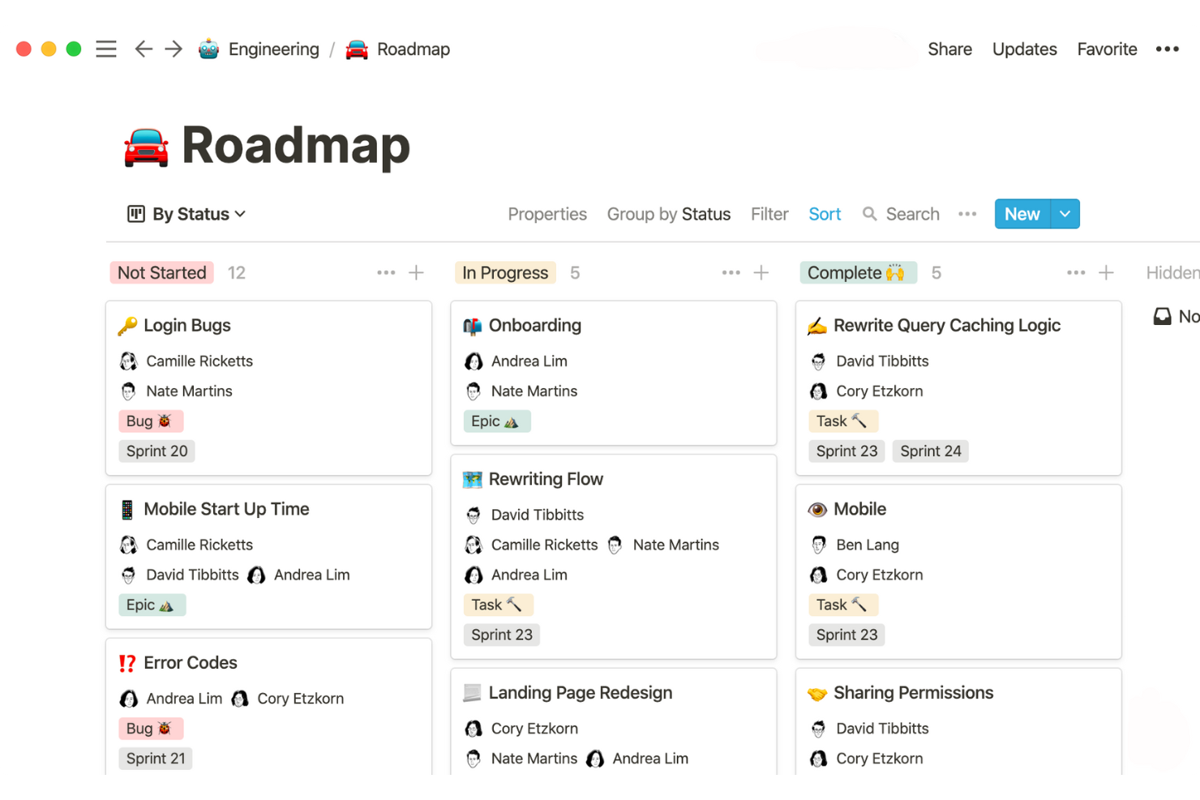Add a card to the Complete column

1106,273
